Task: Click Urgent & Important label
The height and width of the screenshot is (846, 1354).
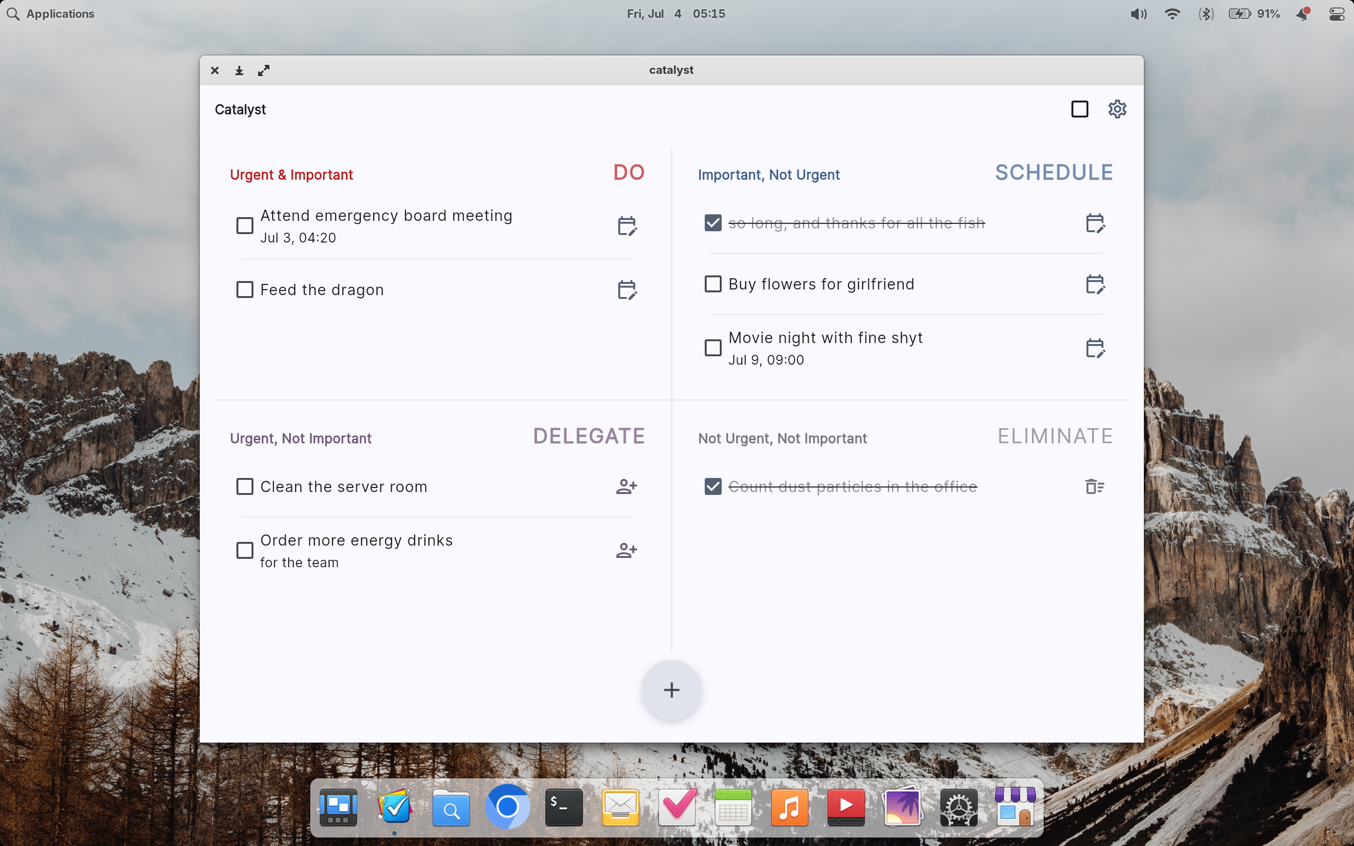Action: coord(291,175)
